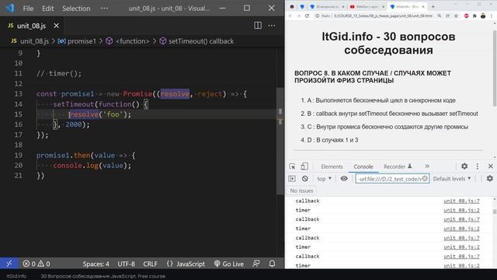Click <function> breadcrumb segment
Viewport: 497px width, 280px height.
pyautogui.click(x=133, y=41)
